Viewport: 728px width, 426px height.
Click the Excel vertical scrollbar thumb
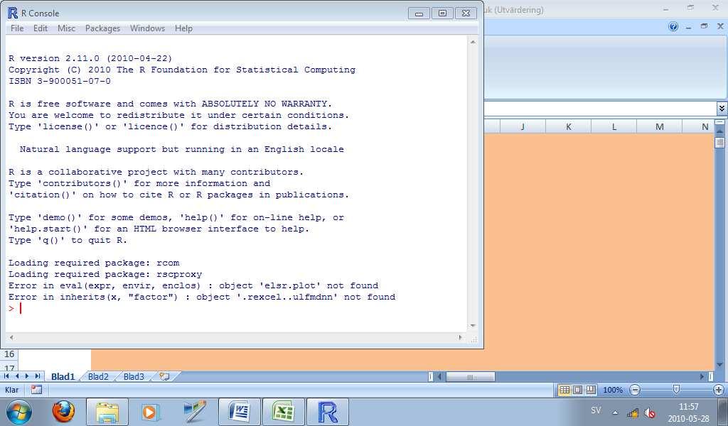point(719,142)
